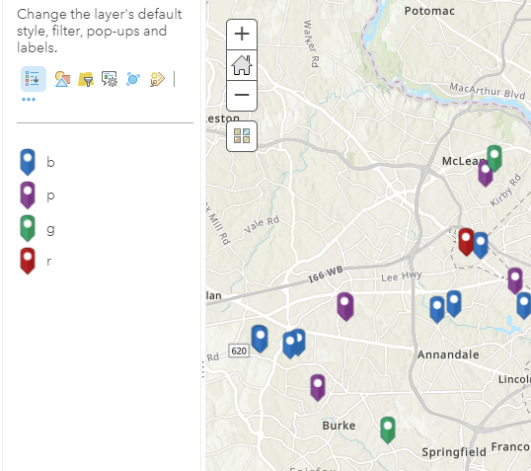Click the blue clustering circle icon
The image size is (531, 471).
tap(133, 79)
